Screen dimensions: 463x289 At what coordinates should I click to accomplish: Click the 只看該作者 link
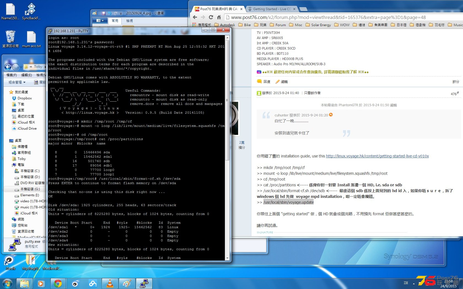pos(312,93)
